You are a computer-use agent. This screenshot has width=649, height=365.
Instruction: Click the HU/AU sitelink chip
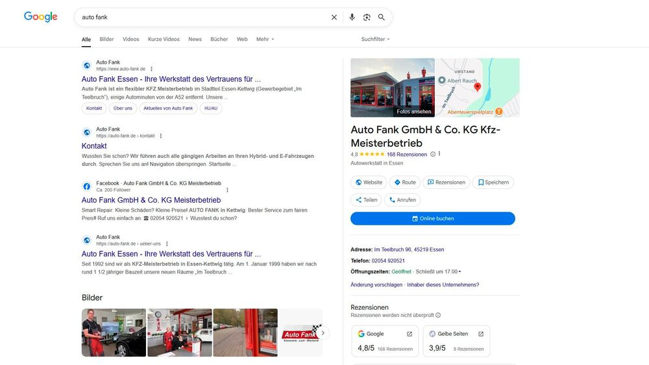[211, 108]
